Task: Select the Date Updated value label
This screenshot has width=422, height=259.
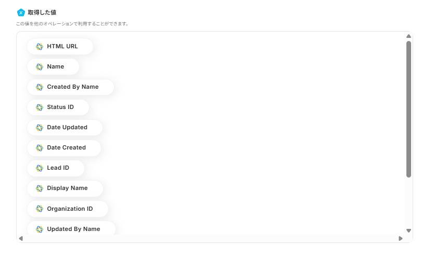Action: 67,127
